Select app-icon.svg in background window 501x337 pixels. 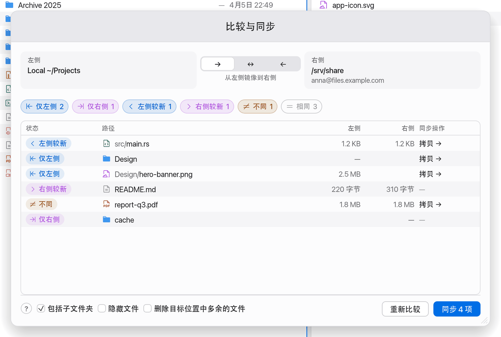click(x=353, y=5)
